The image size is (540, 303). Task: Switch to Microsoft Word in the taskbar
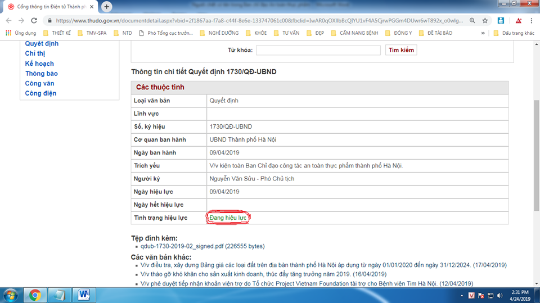84,296
